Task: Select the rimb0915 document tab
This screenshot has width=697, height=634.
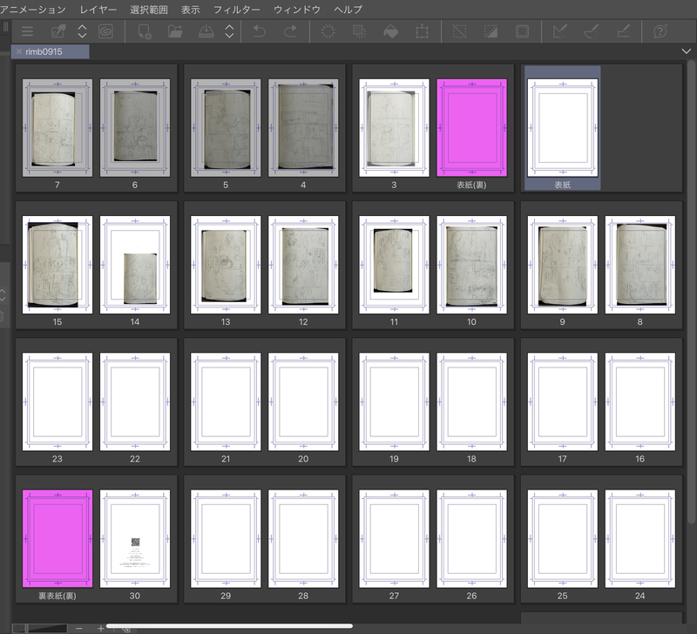Action: (x=50, y=51)
